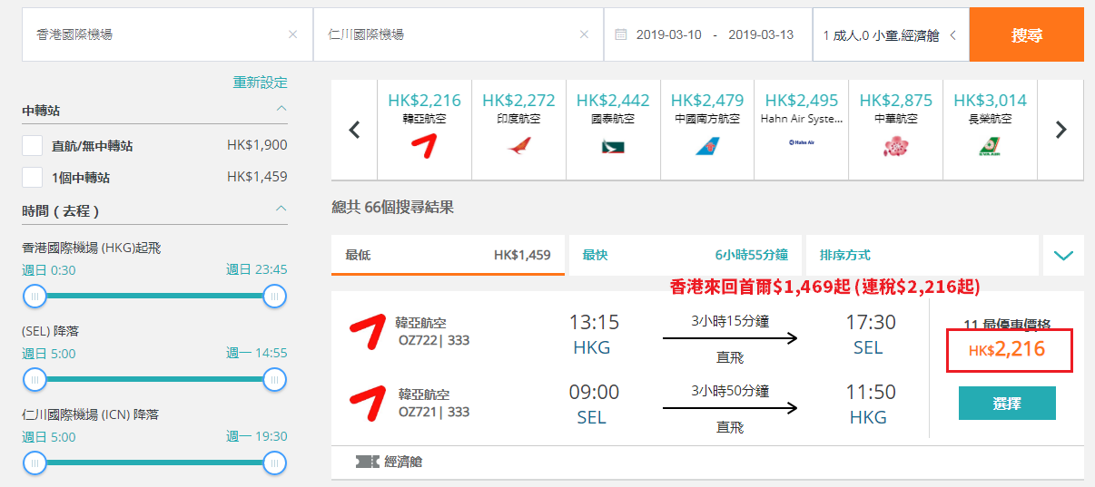This screenshot has width=1095, height=487.
Task: Tick the 1個中轉站 checkbox
Action: [x=33, y=177]
